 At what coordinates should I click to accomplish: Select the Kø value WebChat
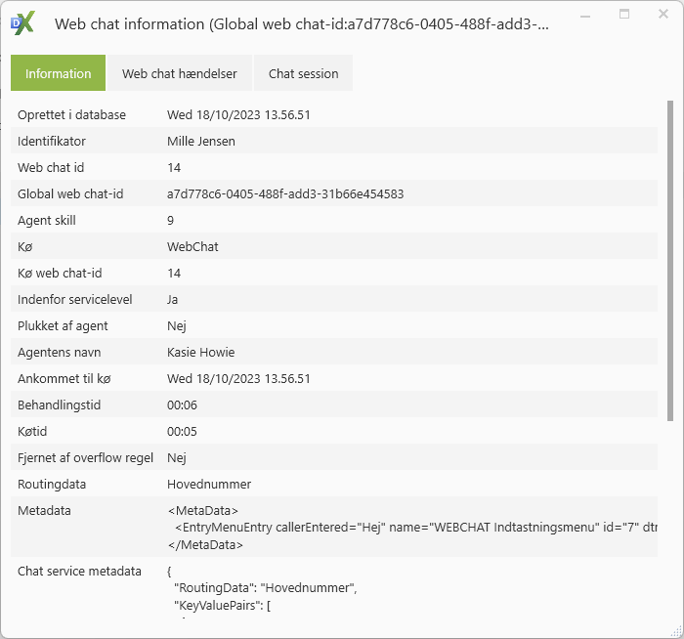tap(192, 247)
